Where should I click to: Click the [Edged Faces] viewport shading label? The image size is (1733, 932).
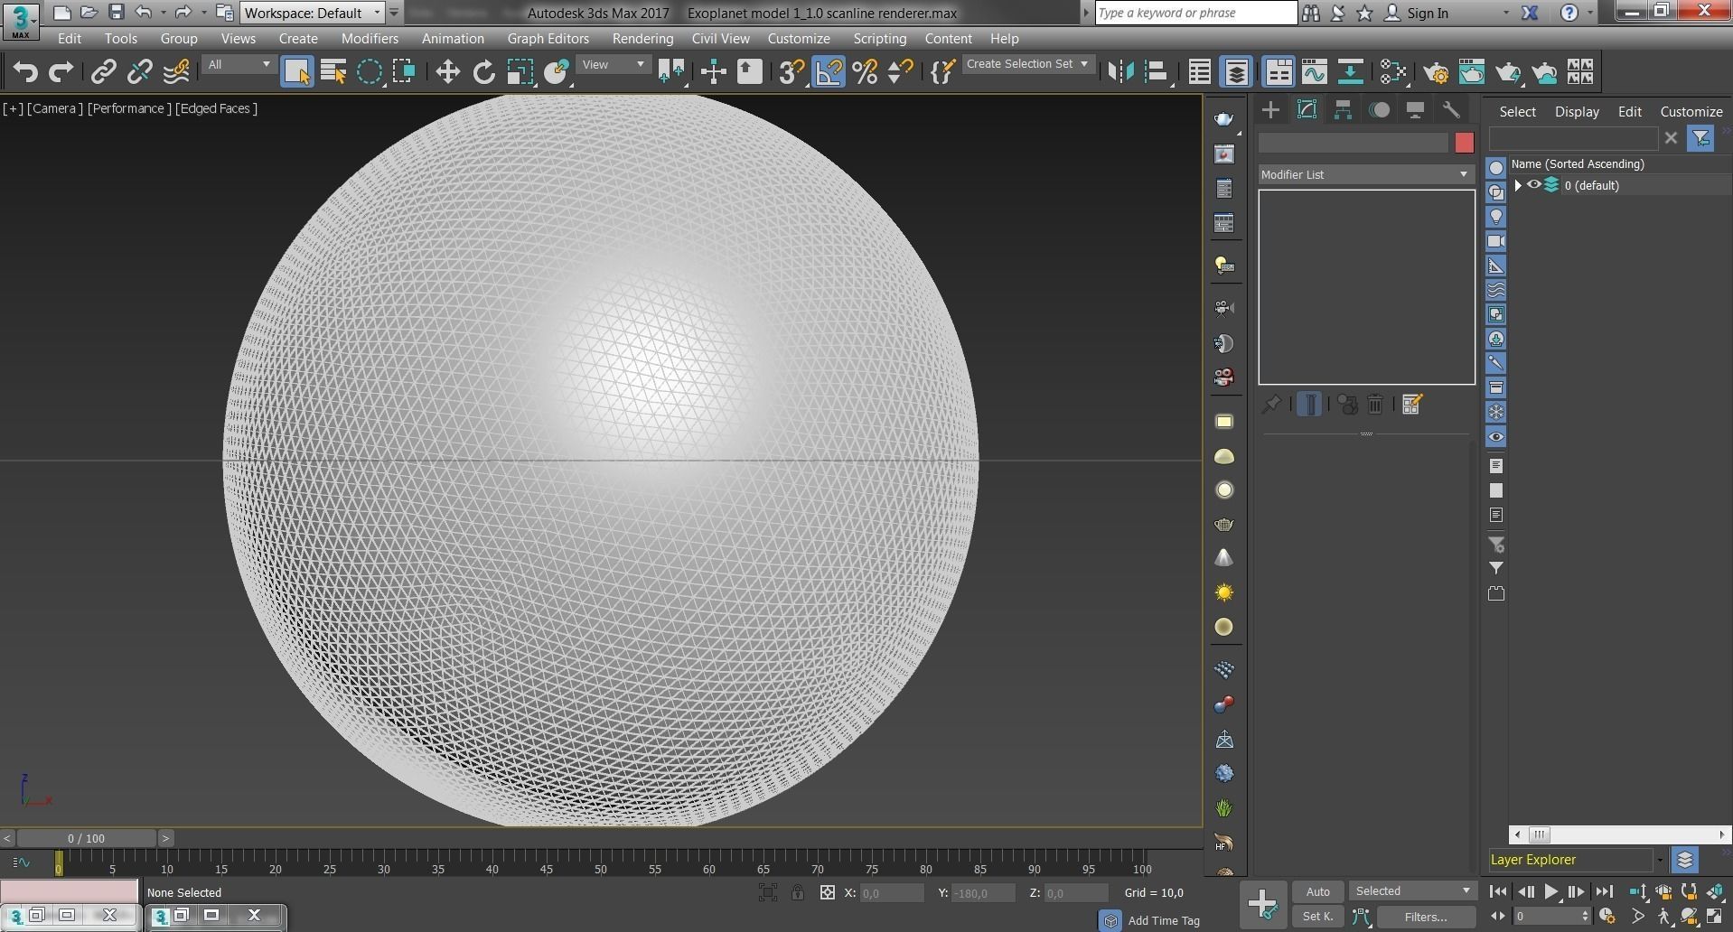[216, 108]
